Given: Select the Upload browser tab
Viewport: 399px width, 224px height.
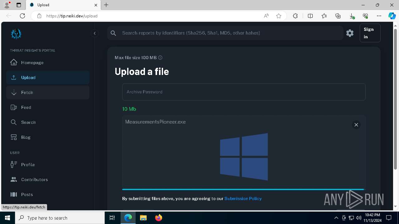Looking at the screenshot, I should click(x=63, y=5).
